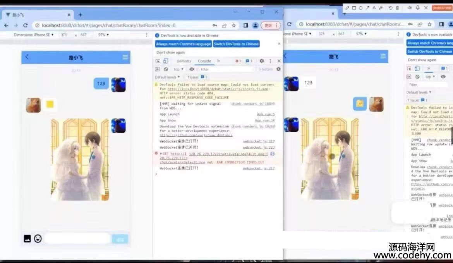Toggle live expression eye icon in left console
The image size is (453, 263).
click(192, 69)
